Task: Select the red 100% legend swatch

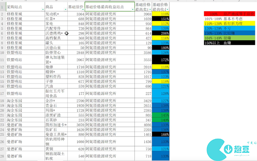Action: pos(230,14)
